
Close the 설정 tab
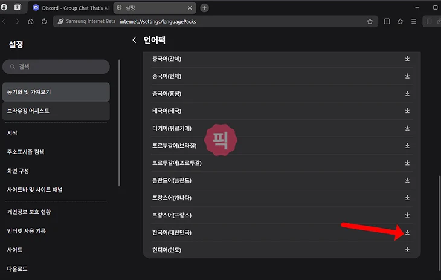click(190, 8)
